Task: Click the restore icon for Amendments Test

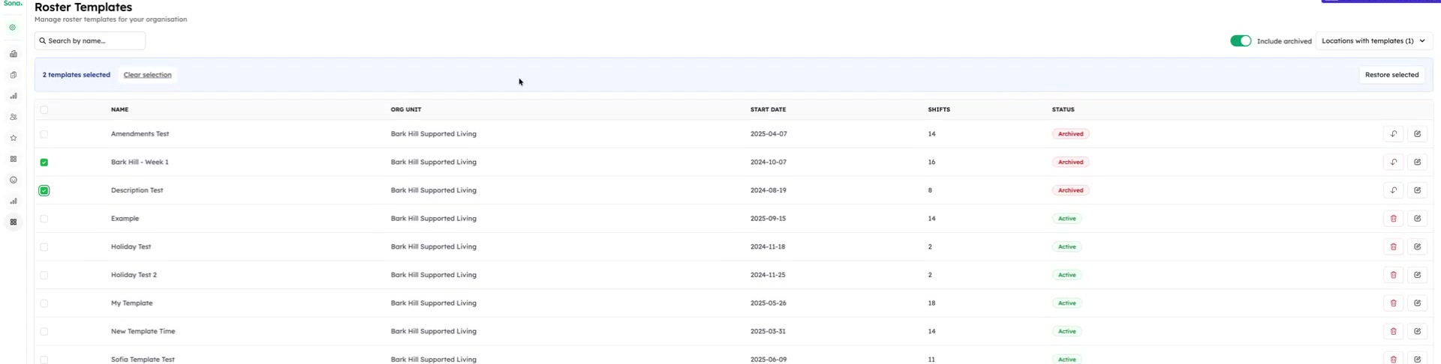Action: (x=1393, y=134)
